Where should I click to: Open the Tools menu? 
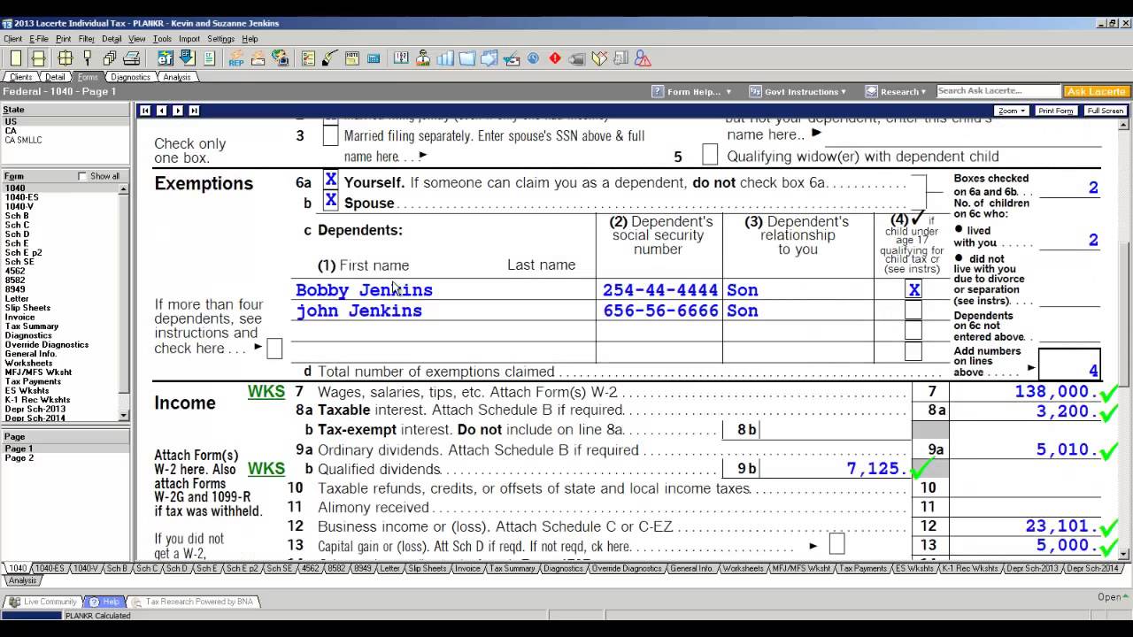(x=162, y=39)
